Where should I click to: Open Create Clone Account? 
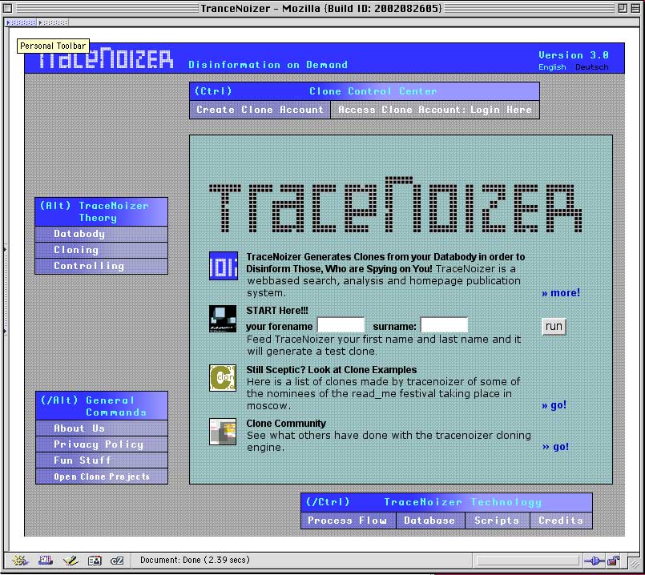pos(260,110)
